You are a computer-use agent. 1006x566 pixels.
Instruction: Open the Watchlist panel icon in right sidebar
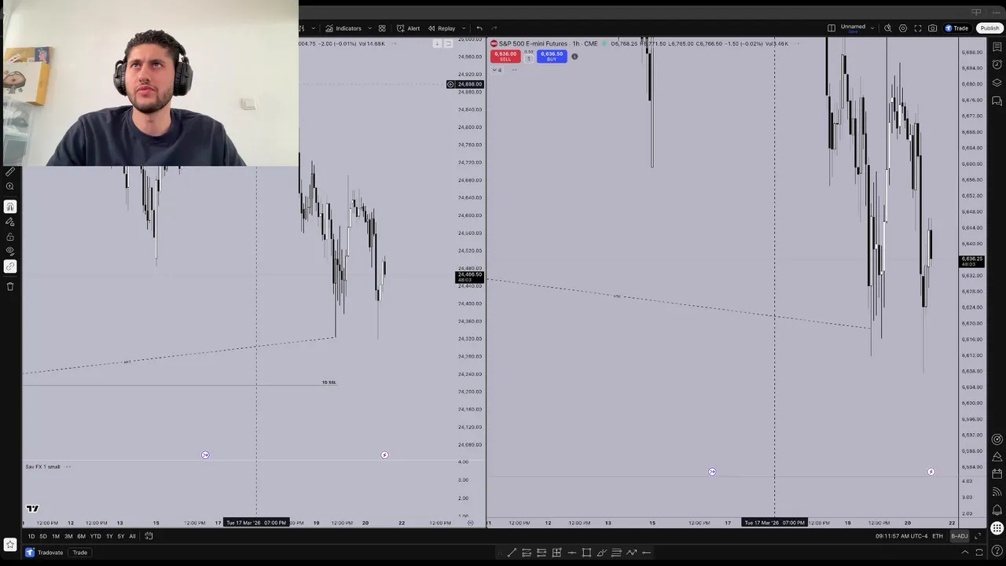point(997,47)
